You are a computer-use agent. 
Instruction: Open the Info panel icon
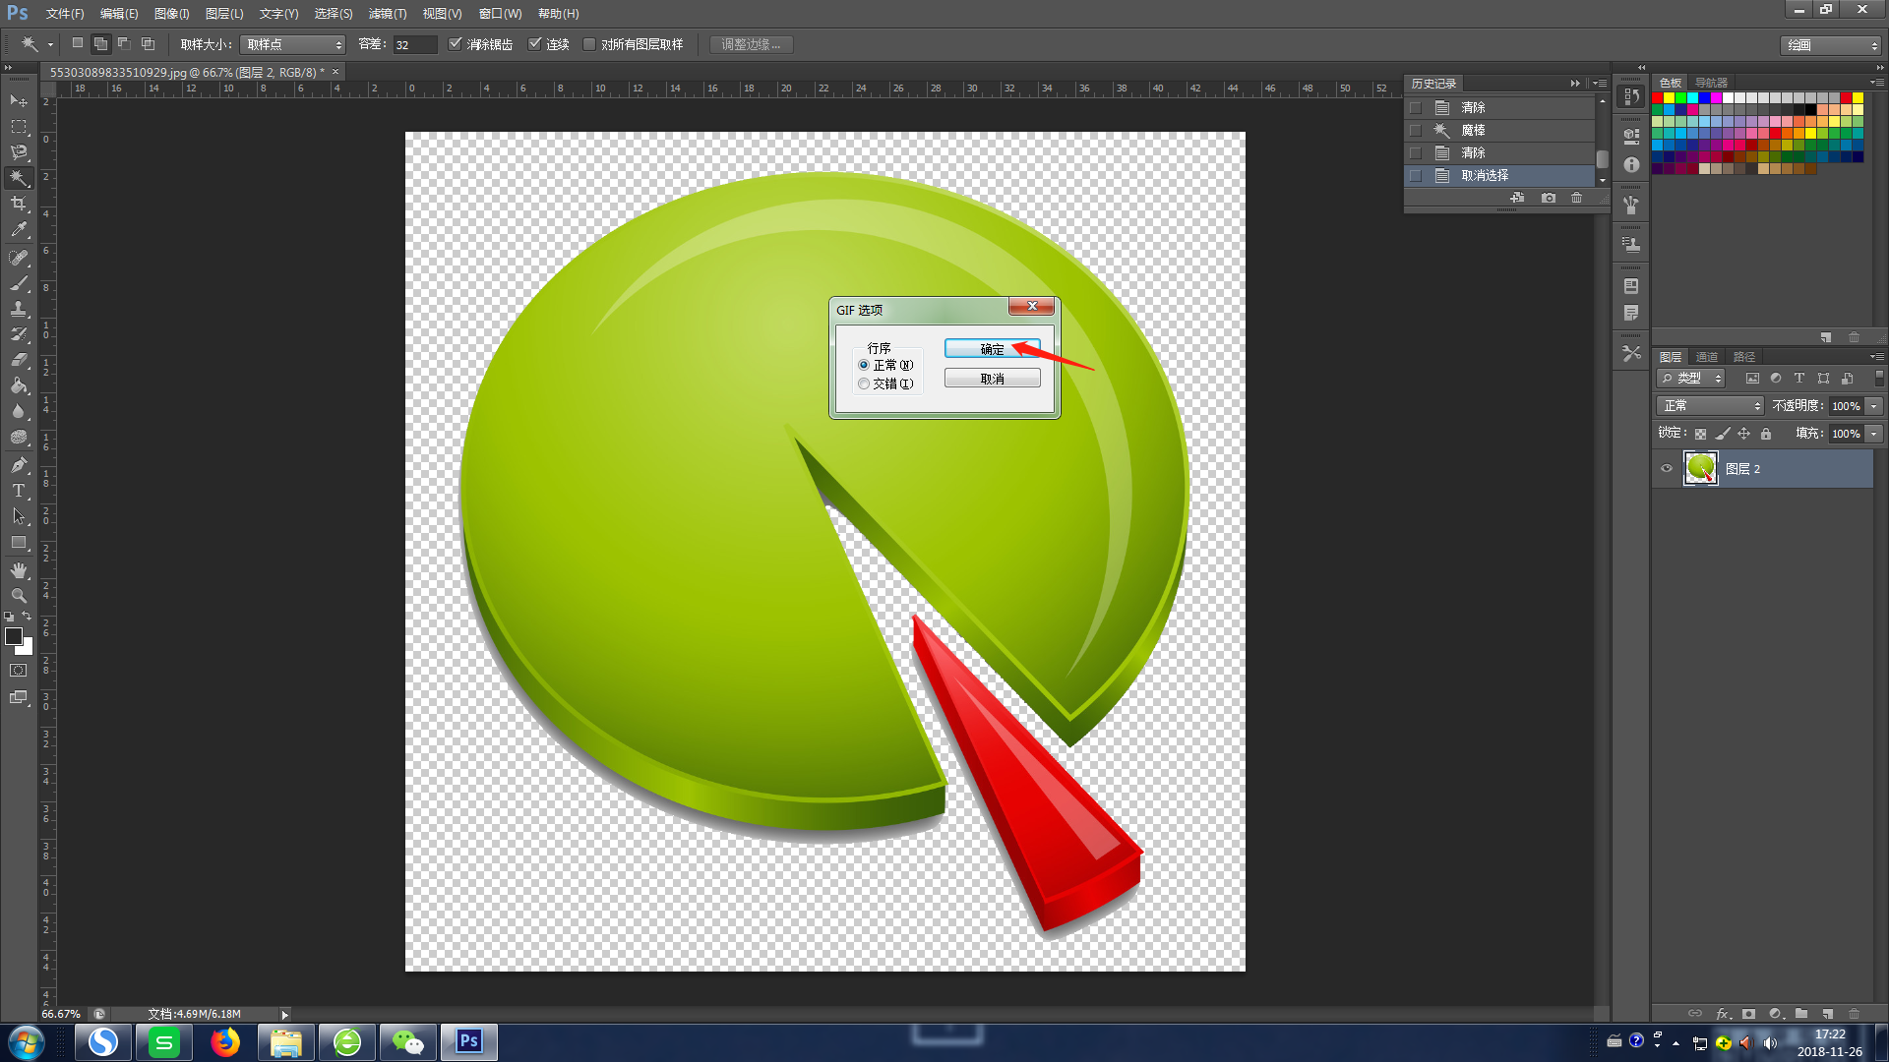coord(1631,165)
